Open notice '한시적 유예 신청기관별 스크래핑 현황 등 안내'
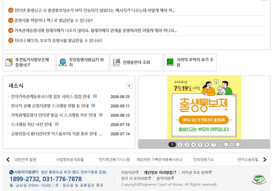The height and width of the screenshot is (191, 273). tap(50, 106)
